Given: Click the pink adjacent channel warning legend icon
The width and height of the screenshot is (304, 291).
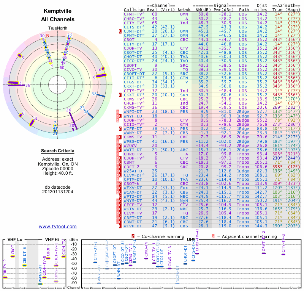Looking at the screenshot, I should 213,235.
